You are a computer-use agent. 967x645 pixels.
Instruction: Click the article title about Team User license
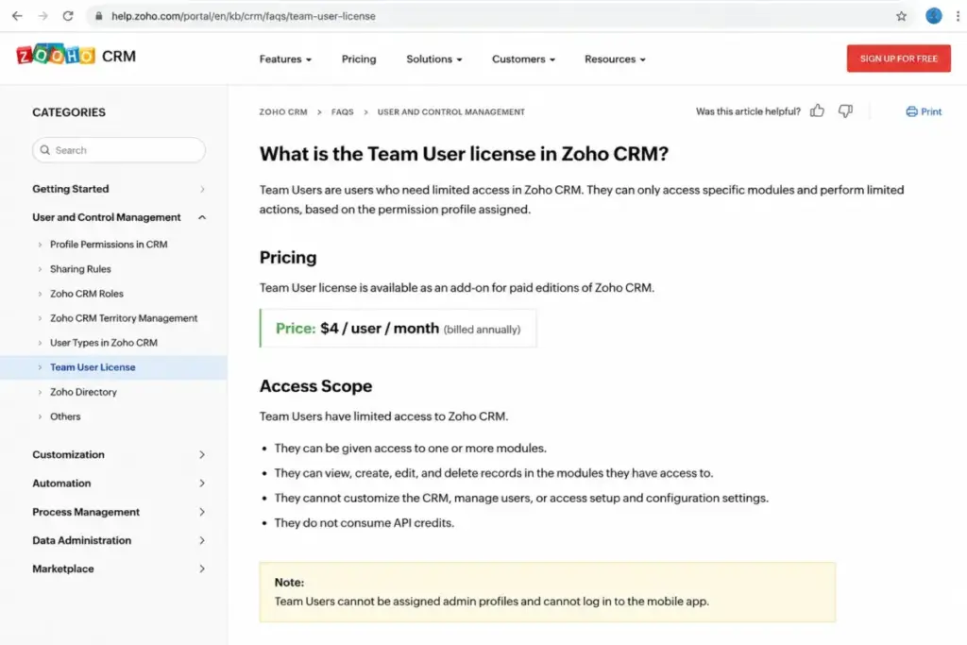pyautogui.click(x=464, y=154)
